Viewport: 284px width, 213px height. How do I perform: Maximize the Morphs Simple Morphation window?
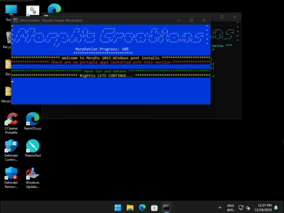click(x=191, y=20)
